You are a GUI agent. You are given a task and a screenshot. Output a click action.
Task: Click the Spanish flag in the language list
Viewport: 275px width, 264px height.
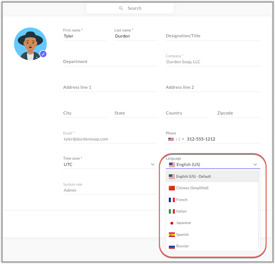(x=172, y=234)
